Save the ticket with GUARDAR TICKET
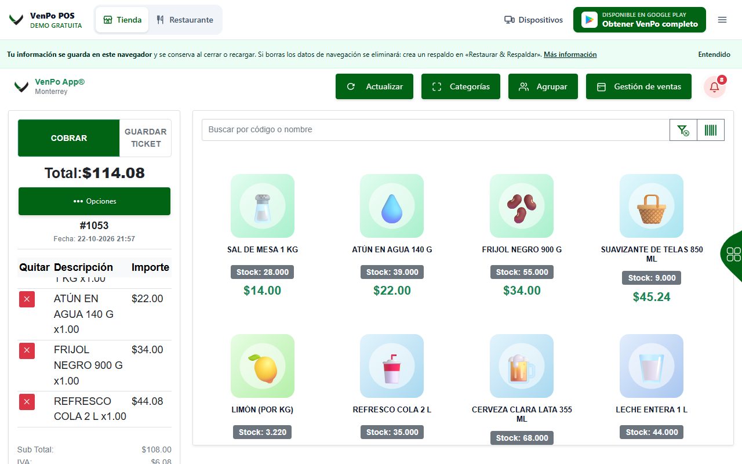The height and width of the screenshot is (464, 742). point(146,138)
